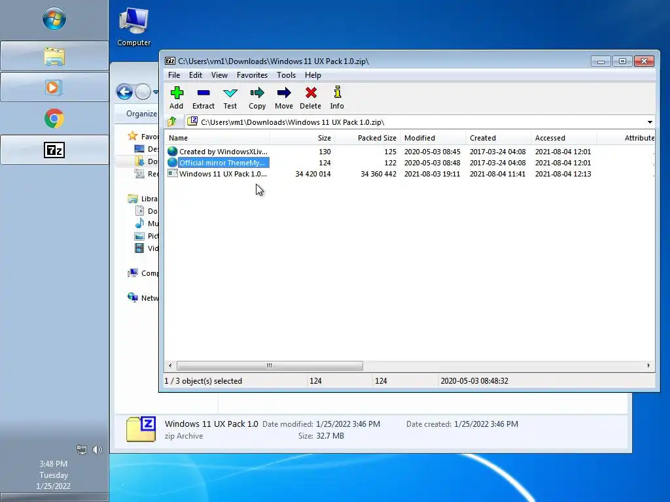
Task: Sort by the Modified column header
Action: [x=433, y=138]
